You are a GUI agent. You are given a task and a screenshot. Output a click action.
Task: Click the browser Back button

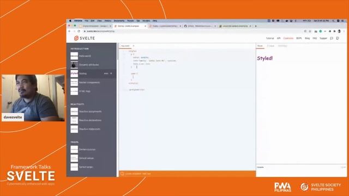(70, 32)
